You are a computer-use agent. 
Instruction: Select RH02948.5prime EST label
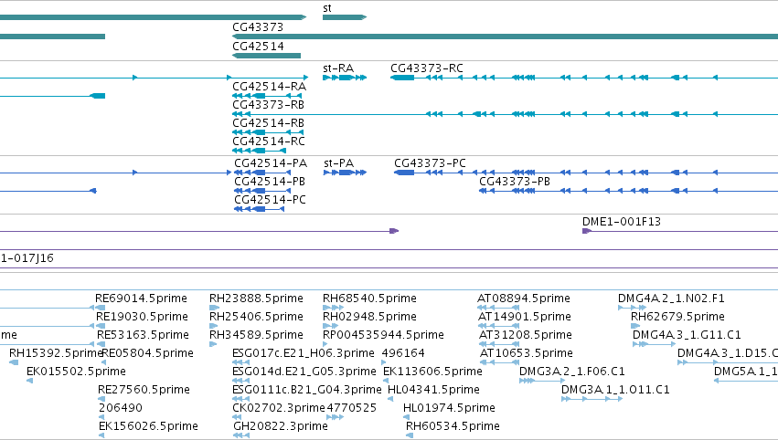369,317
